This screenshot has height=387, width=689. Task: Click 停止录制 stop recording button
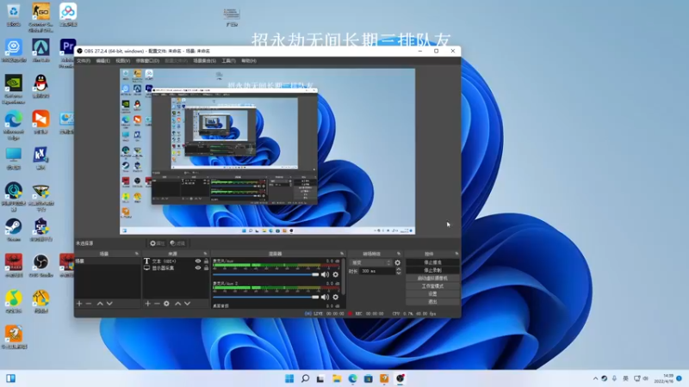(x=432, y=270)
